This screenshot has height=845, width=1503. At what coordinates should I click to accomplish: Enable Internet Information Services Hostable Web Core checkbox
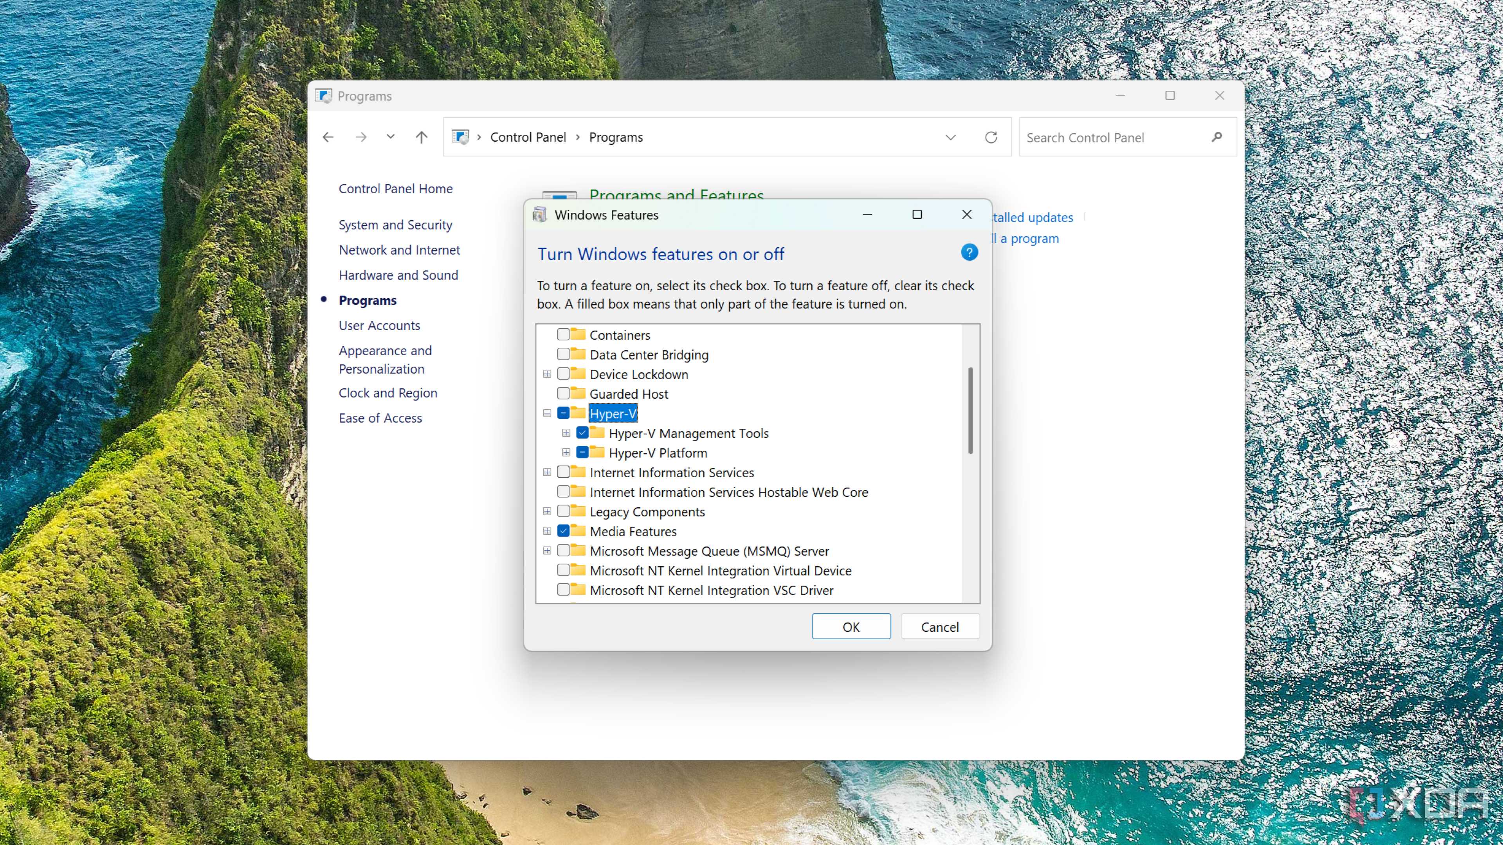[x=563, y=492]
